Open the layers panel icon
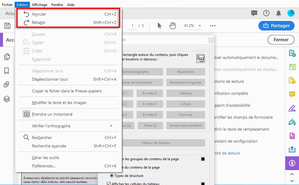 pos(7,99)
